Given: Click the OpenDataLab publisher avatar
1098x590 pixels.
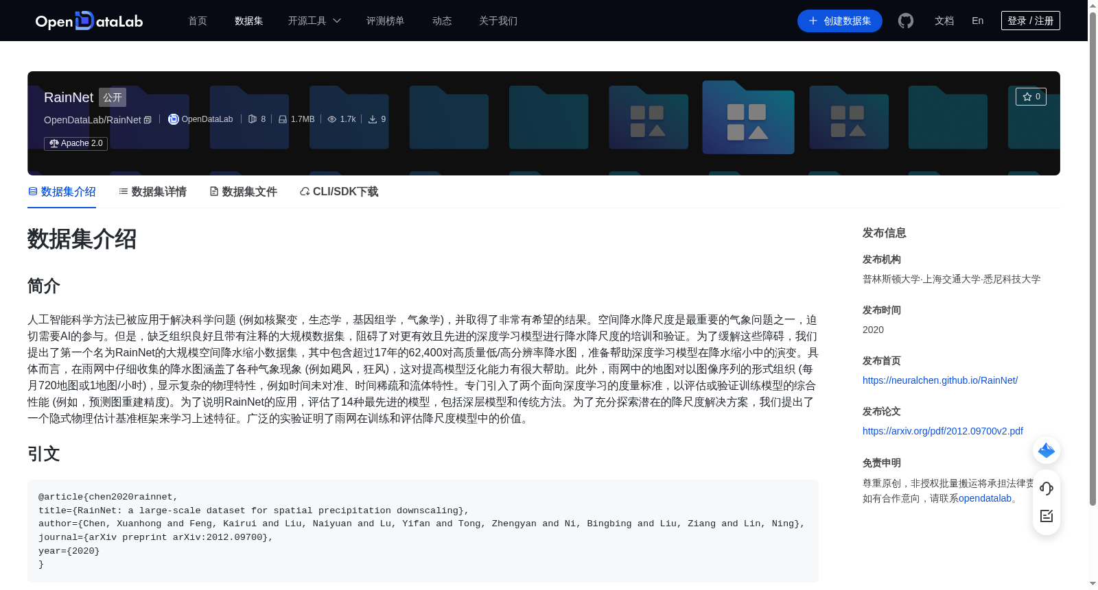Looking at the screenshot, I should point(174,119).
